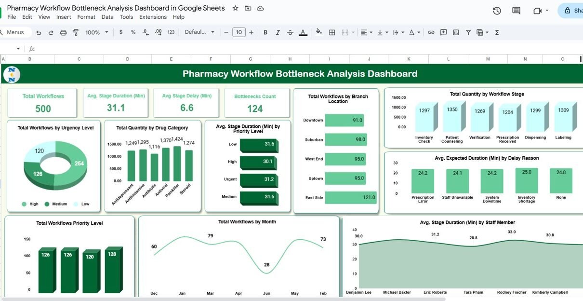Click the Insert link icon
The width and height of the screenshot is (583, 301).
pos(431,32)
